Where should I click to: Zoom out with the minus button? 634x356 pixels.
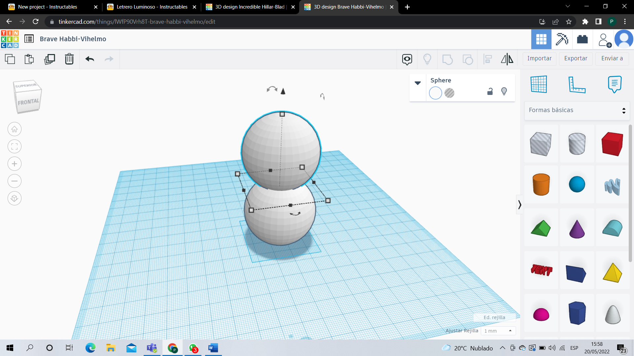[x=15, y=181]
